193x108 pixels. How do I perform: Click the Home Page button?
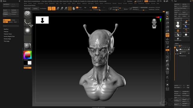(x=27, y=8)
